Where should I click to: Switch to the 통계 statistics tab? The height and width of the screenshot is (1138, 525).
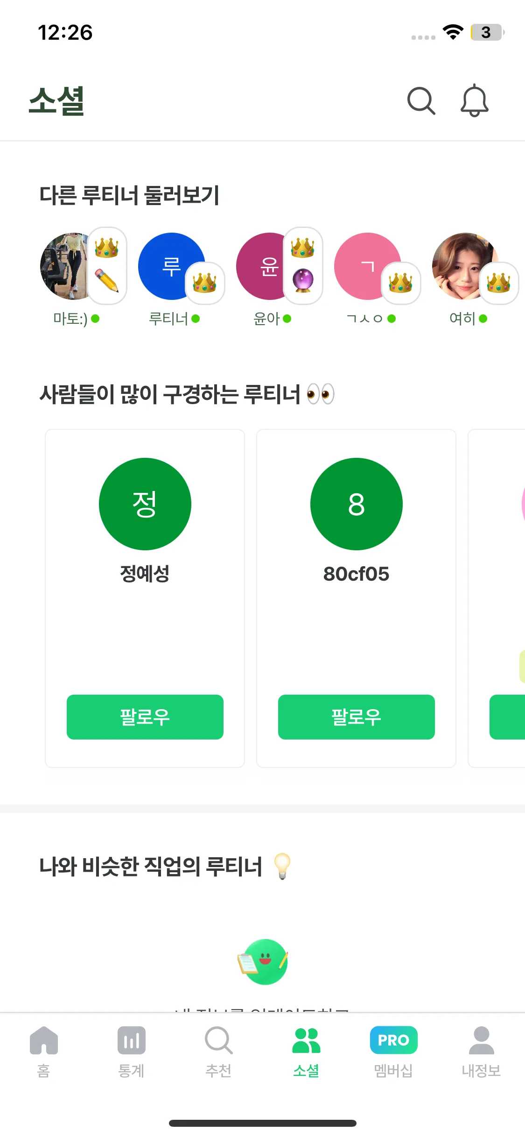tap(131, 1051)
